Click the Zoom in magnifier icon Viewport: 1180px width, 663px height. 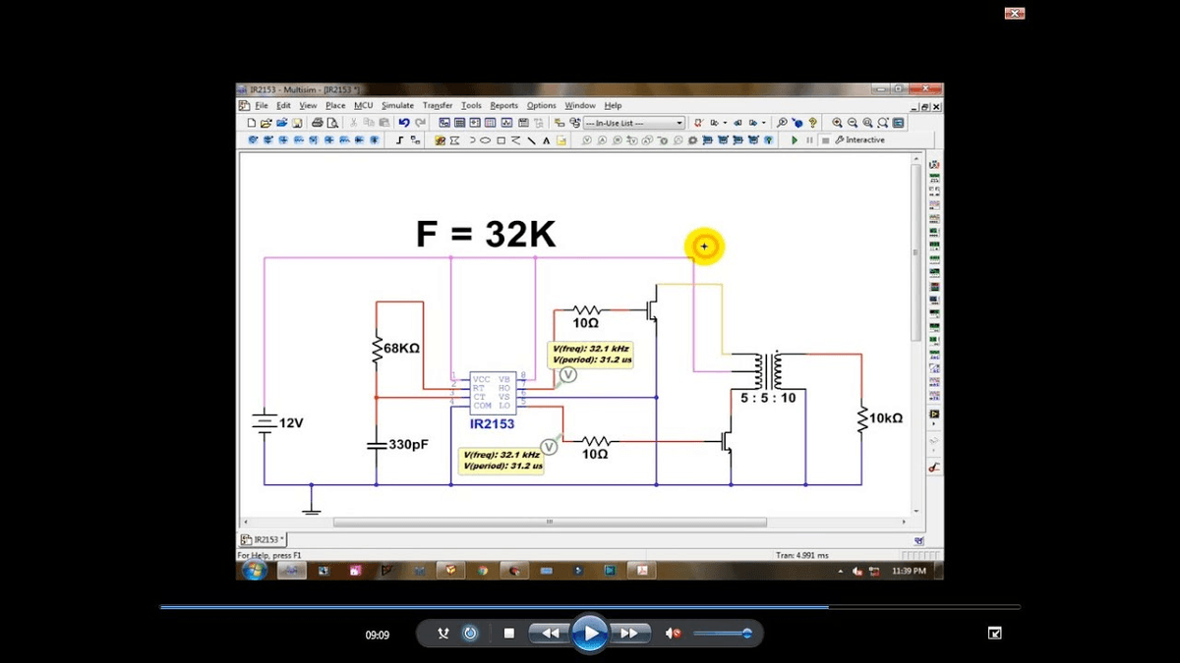[838, 123]
